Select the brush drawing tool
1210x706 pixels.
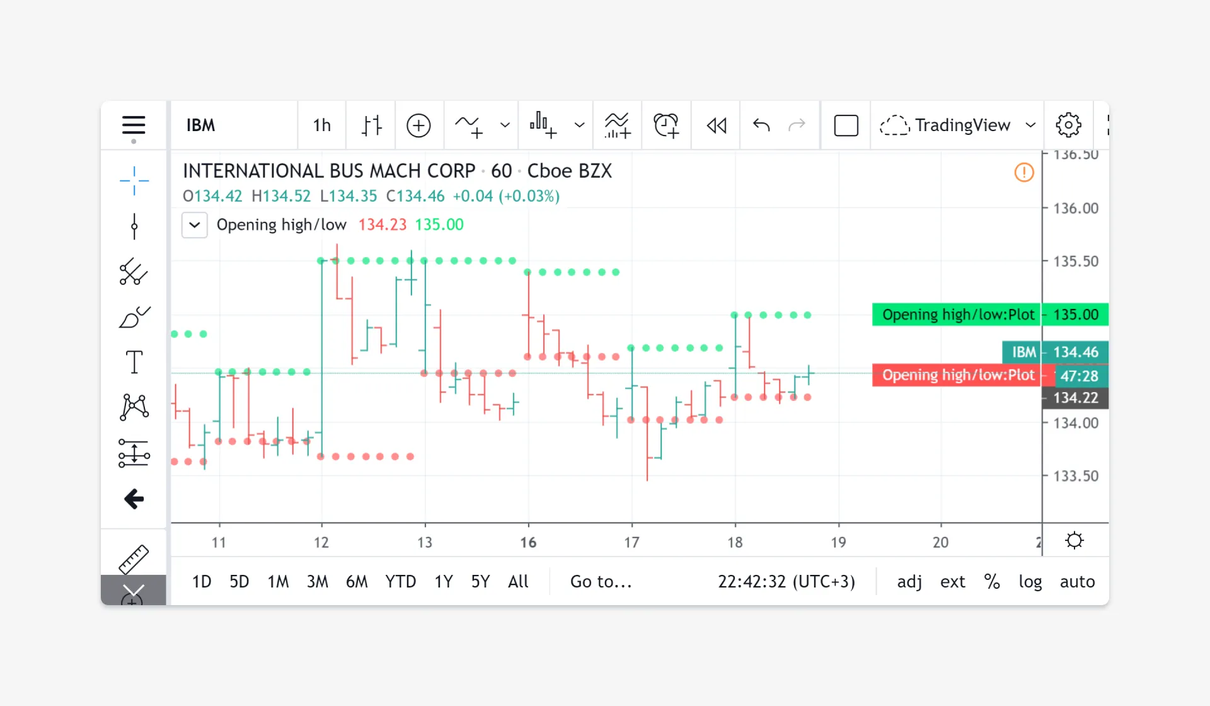click(x=134, y=317)
